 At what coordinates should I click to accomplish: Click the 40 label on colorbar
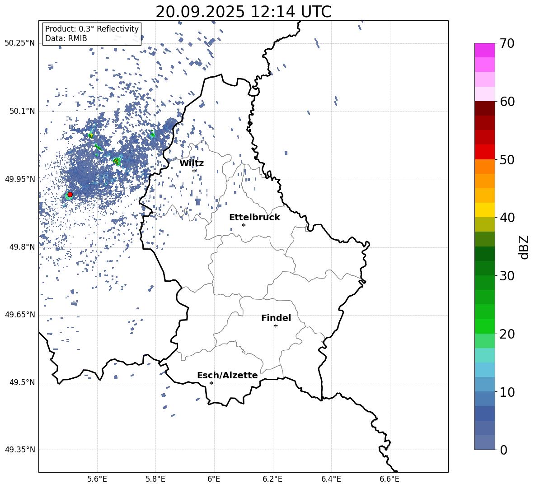pyautogui.click(x=507, y=218)
